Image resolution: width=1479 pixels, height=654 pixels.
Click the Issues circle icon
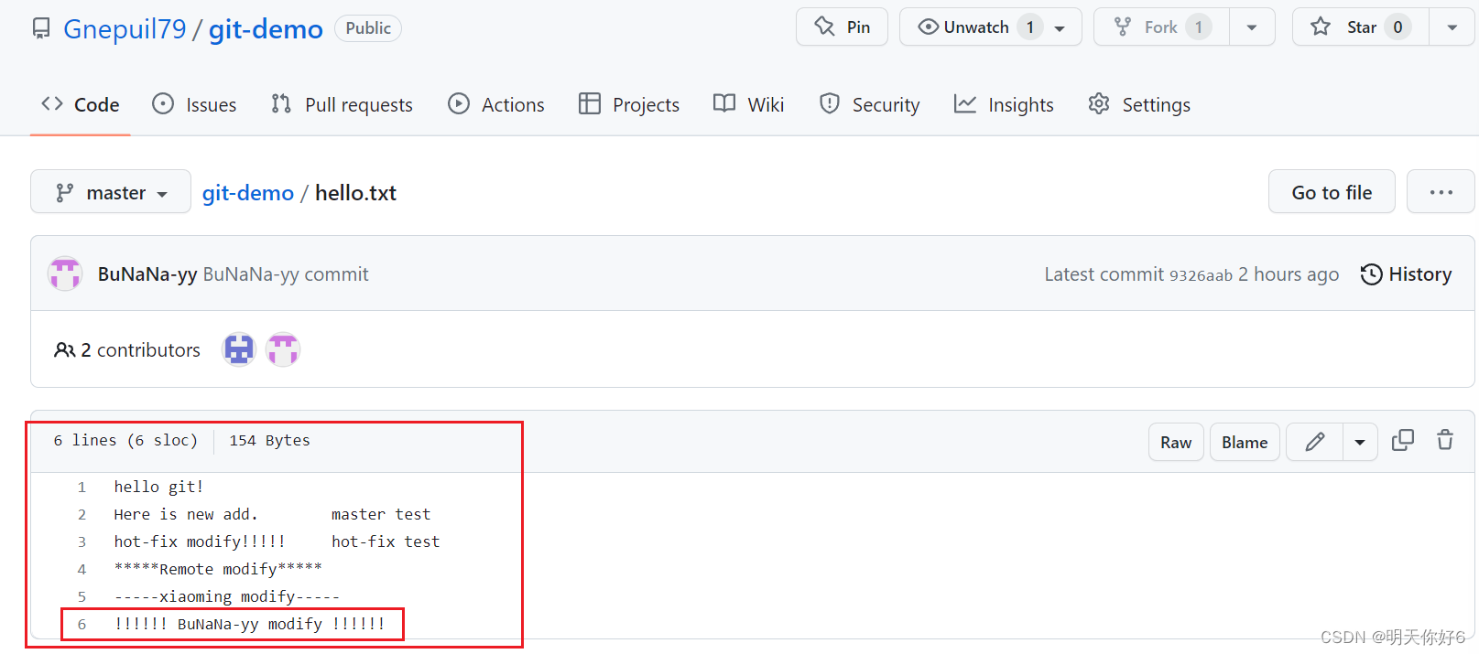coord(163,103)
